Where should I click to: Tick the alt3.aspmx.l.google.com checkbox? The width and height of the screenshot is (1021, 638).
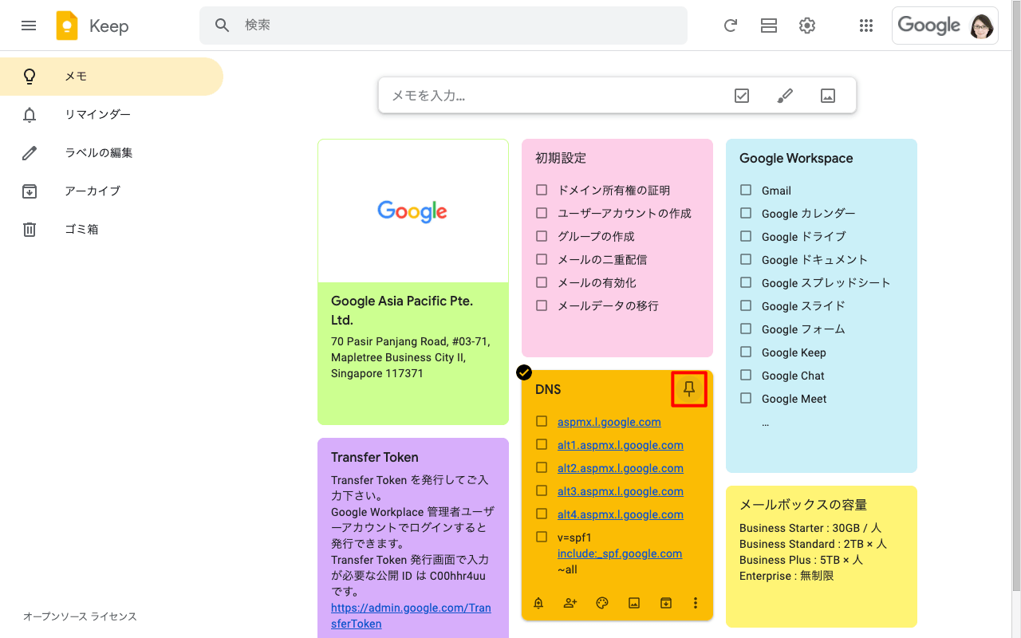coord(542,490)
